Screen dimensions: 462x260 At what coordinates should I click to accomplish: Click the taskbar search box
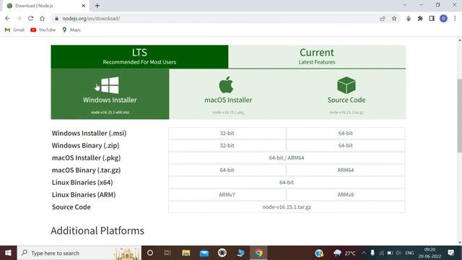tap(79, 253)
